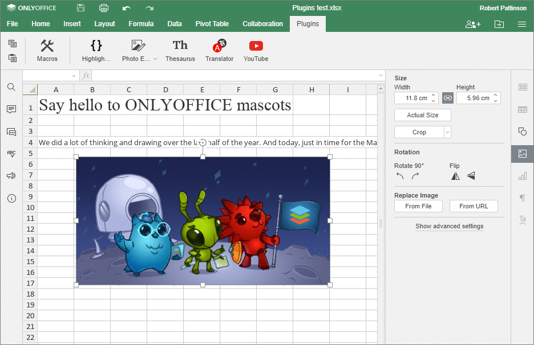Open the Translator plugin

(219, 50)
